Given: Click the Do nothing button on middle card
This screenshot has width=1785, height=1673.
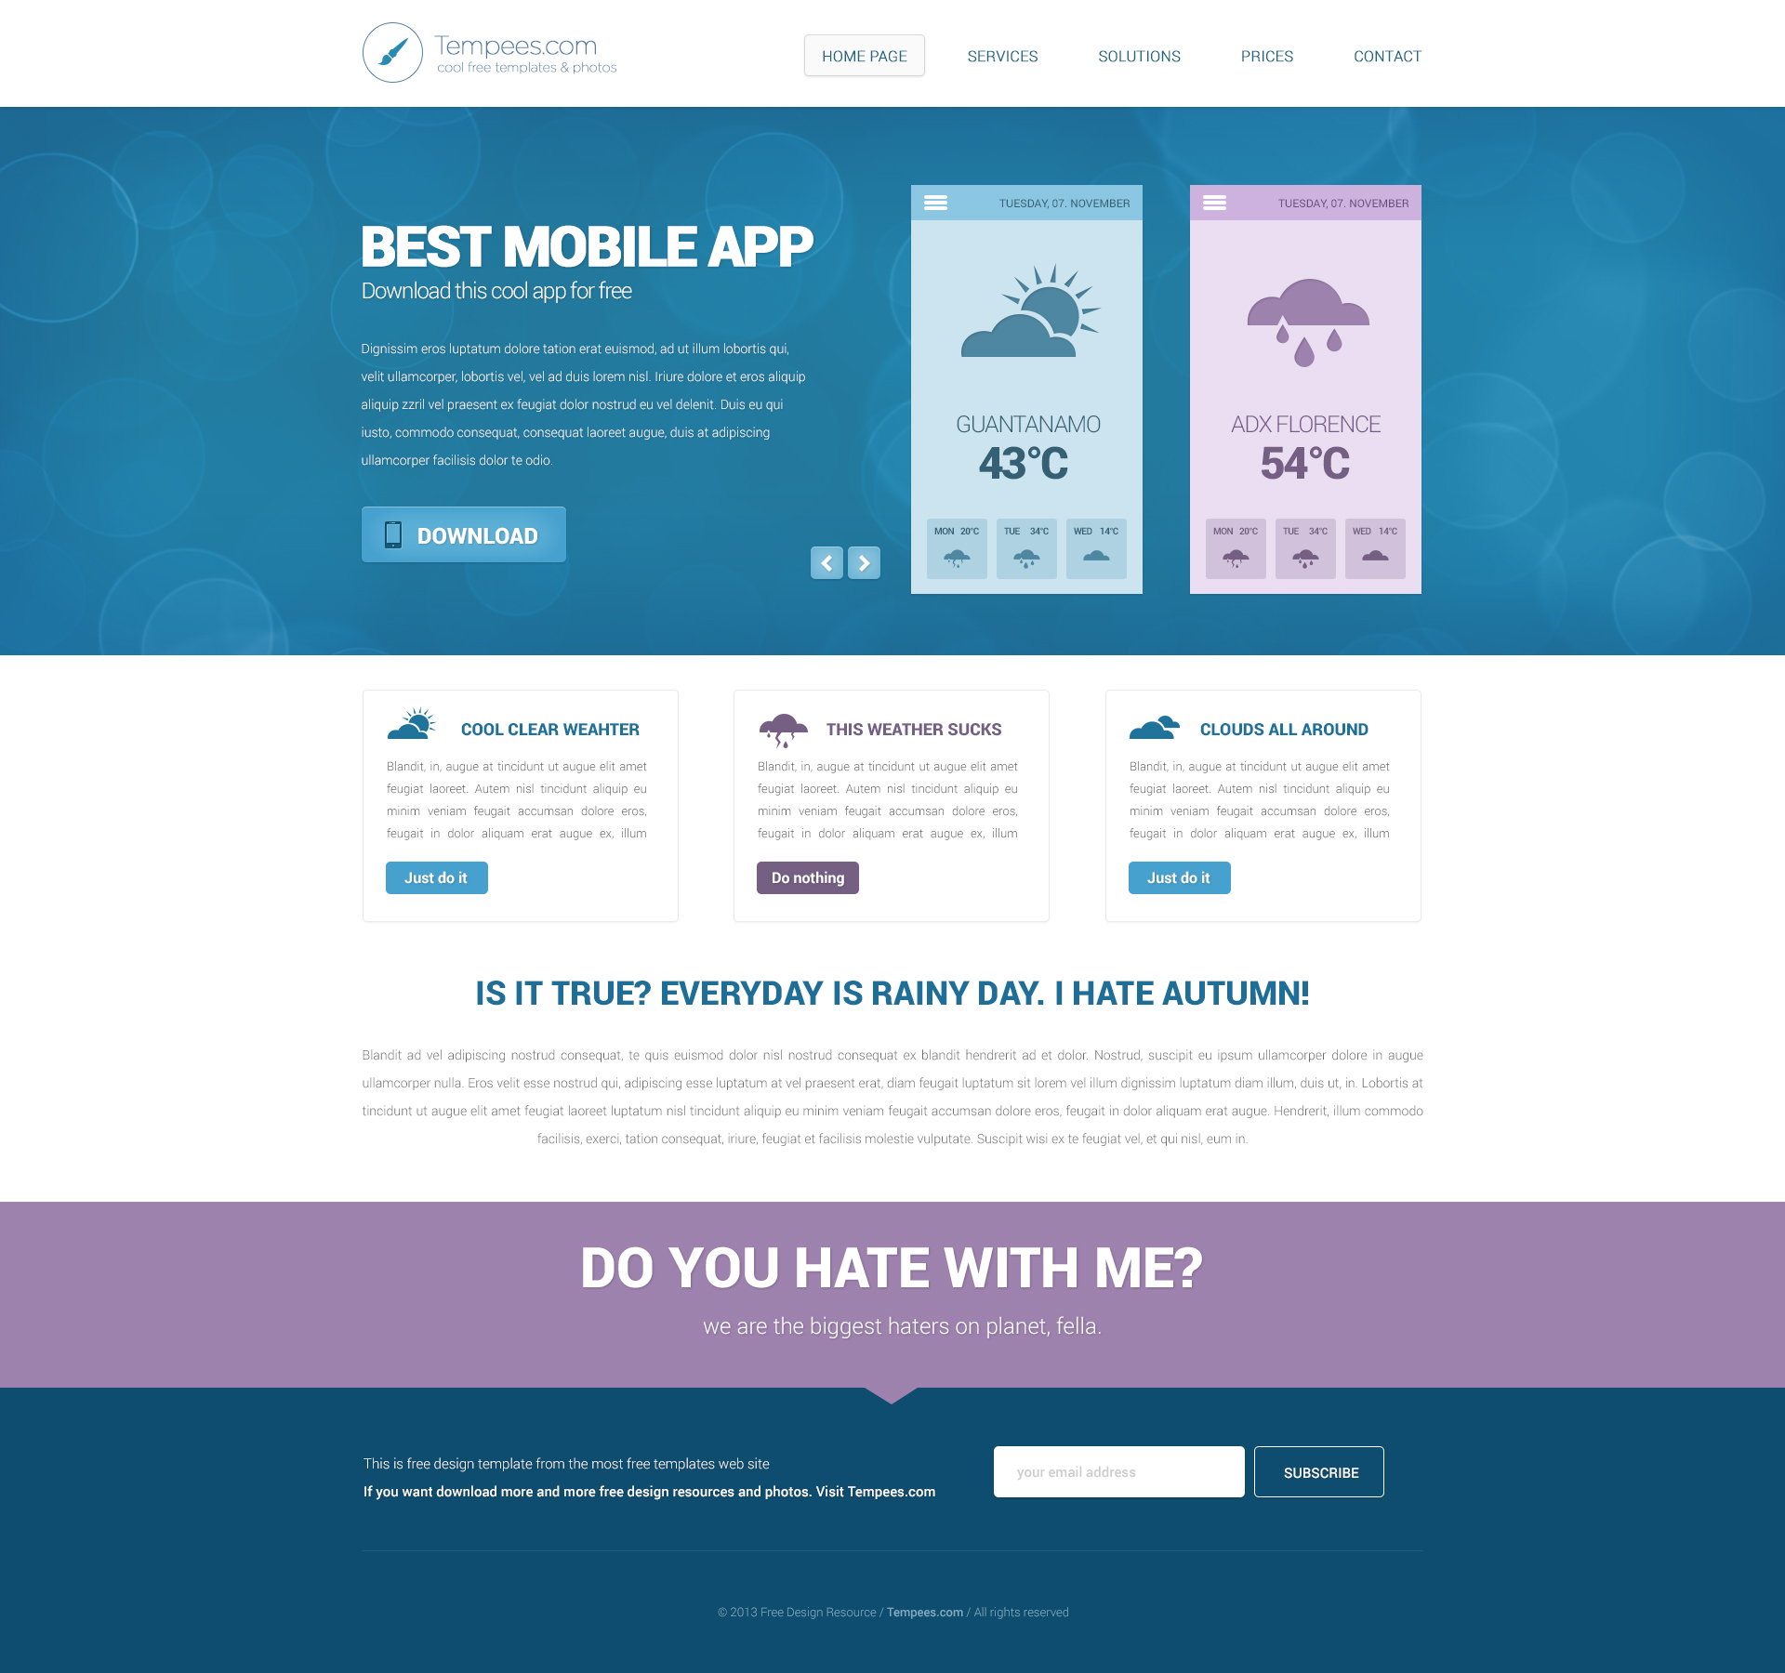Looking at the screenshot, I should coord(807,877).
